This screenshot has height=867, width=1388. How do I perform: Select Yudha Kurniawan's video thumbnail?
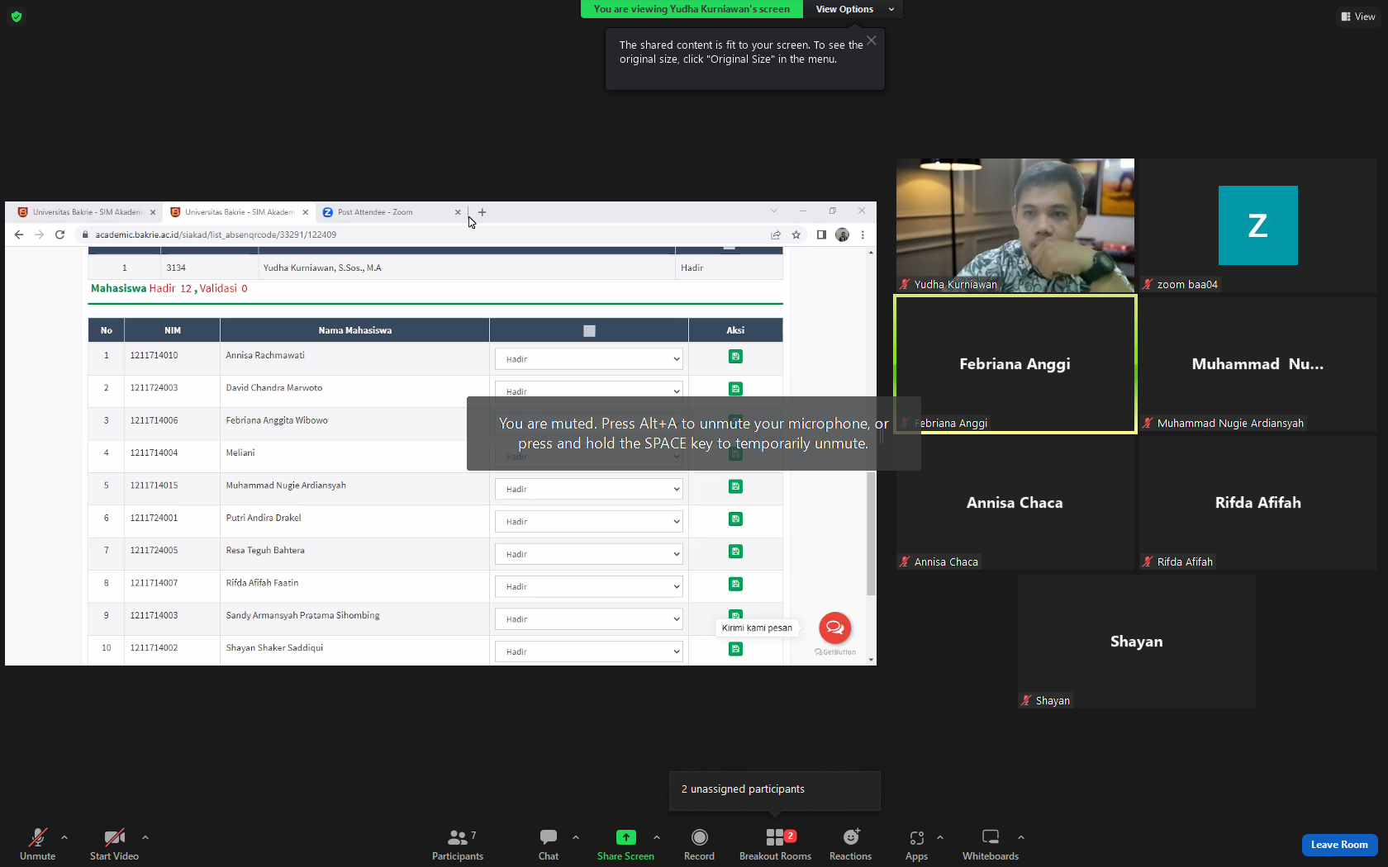click(1015, 225)
